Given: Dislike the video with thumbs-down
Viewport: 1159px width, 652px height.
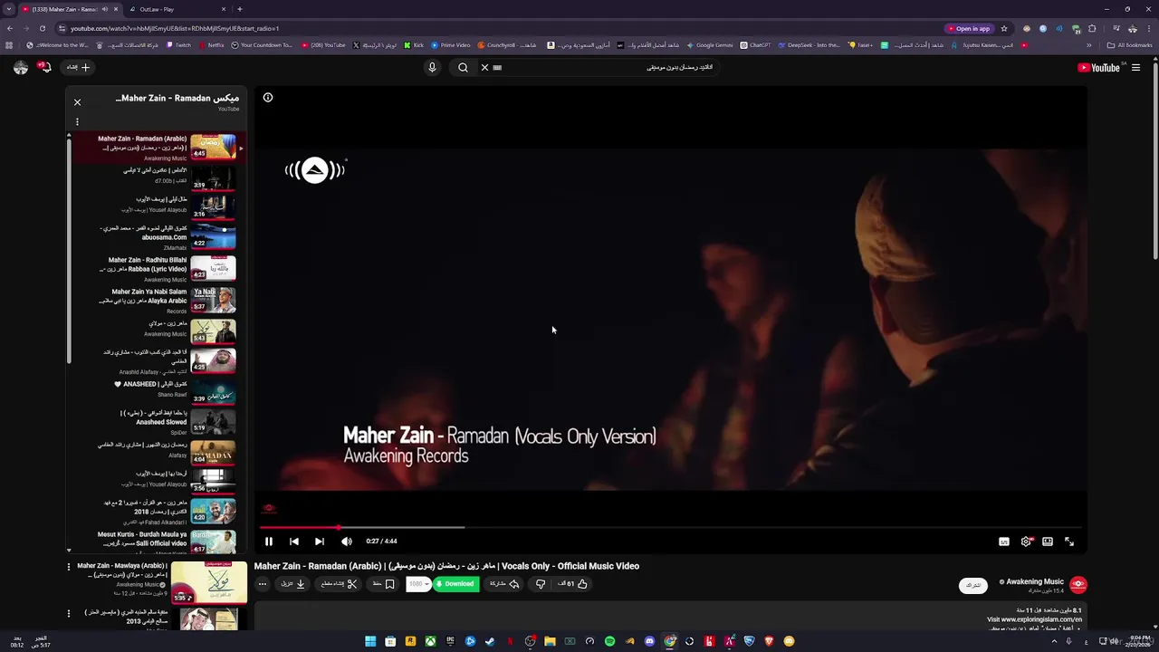Looking at the screenshot, I should pos(541,584).
